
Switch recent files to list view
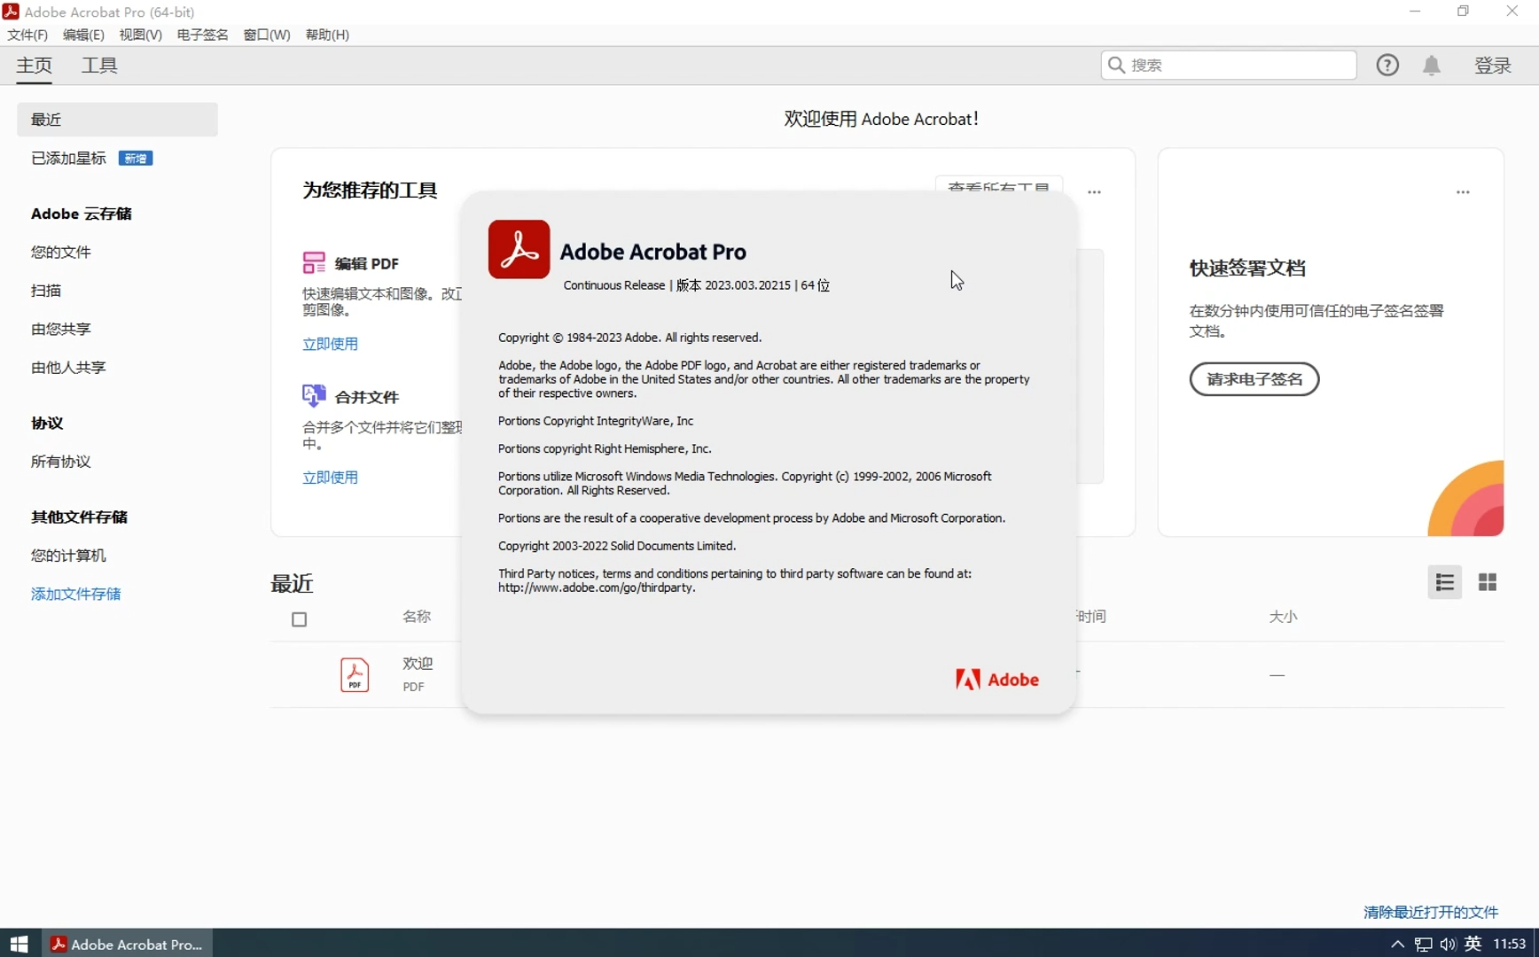tap(1445, 582)
